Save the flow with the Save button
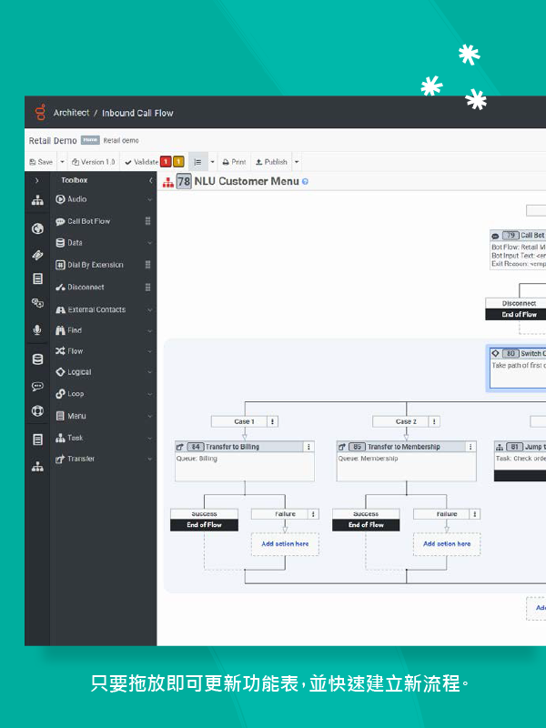546x728 pixels. pyautogui.click(x=41, y=162)
